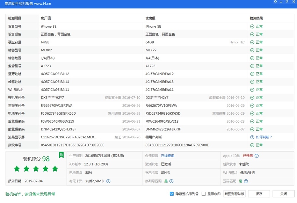The width and height of the screenshot is (297, 203).
Task: Click the green check icon in 蓝牙地址 row
Action: pyautogui.click(x=252, y=74)
